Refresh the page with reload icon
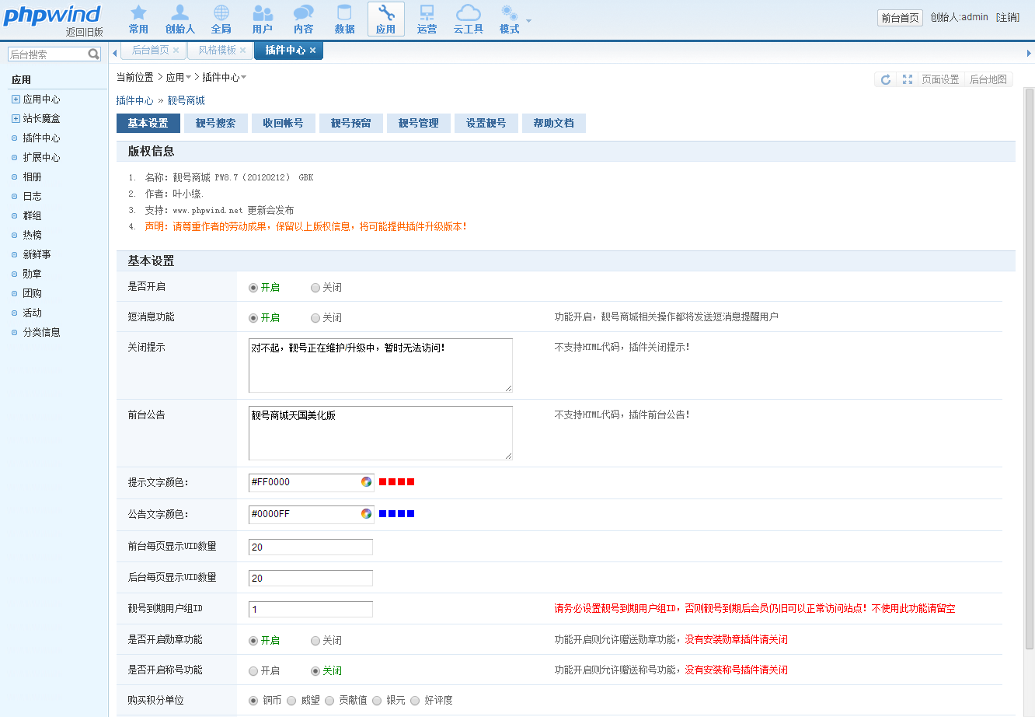The height and width of the screenshot is (717, 1035). (885, 79)
